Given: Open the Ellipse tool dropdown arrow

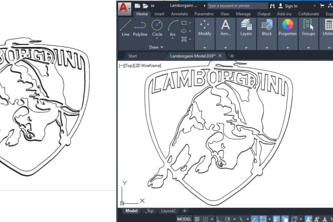Looking at the screenshot, I should tap(190, 31).
